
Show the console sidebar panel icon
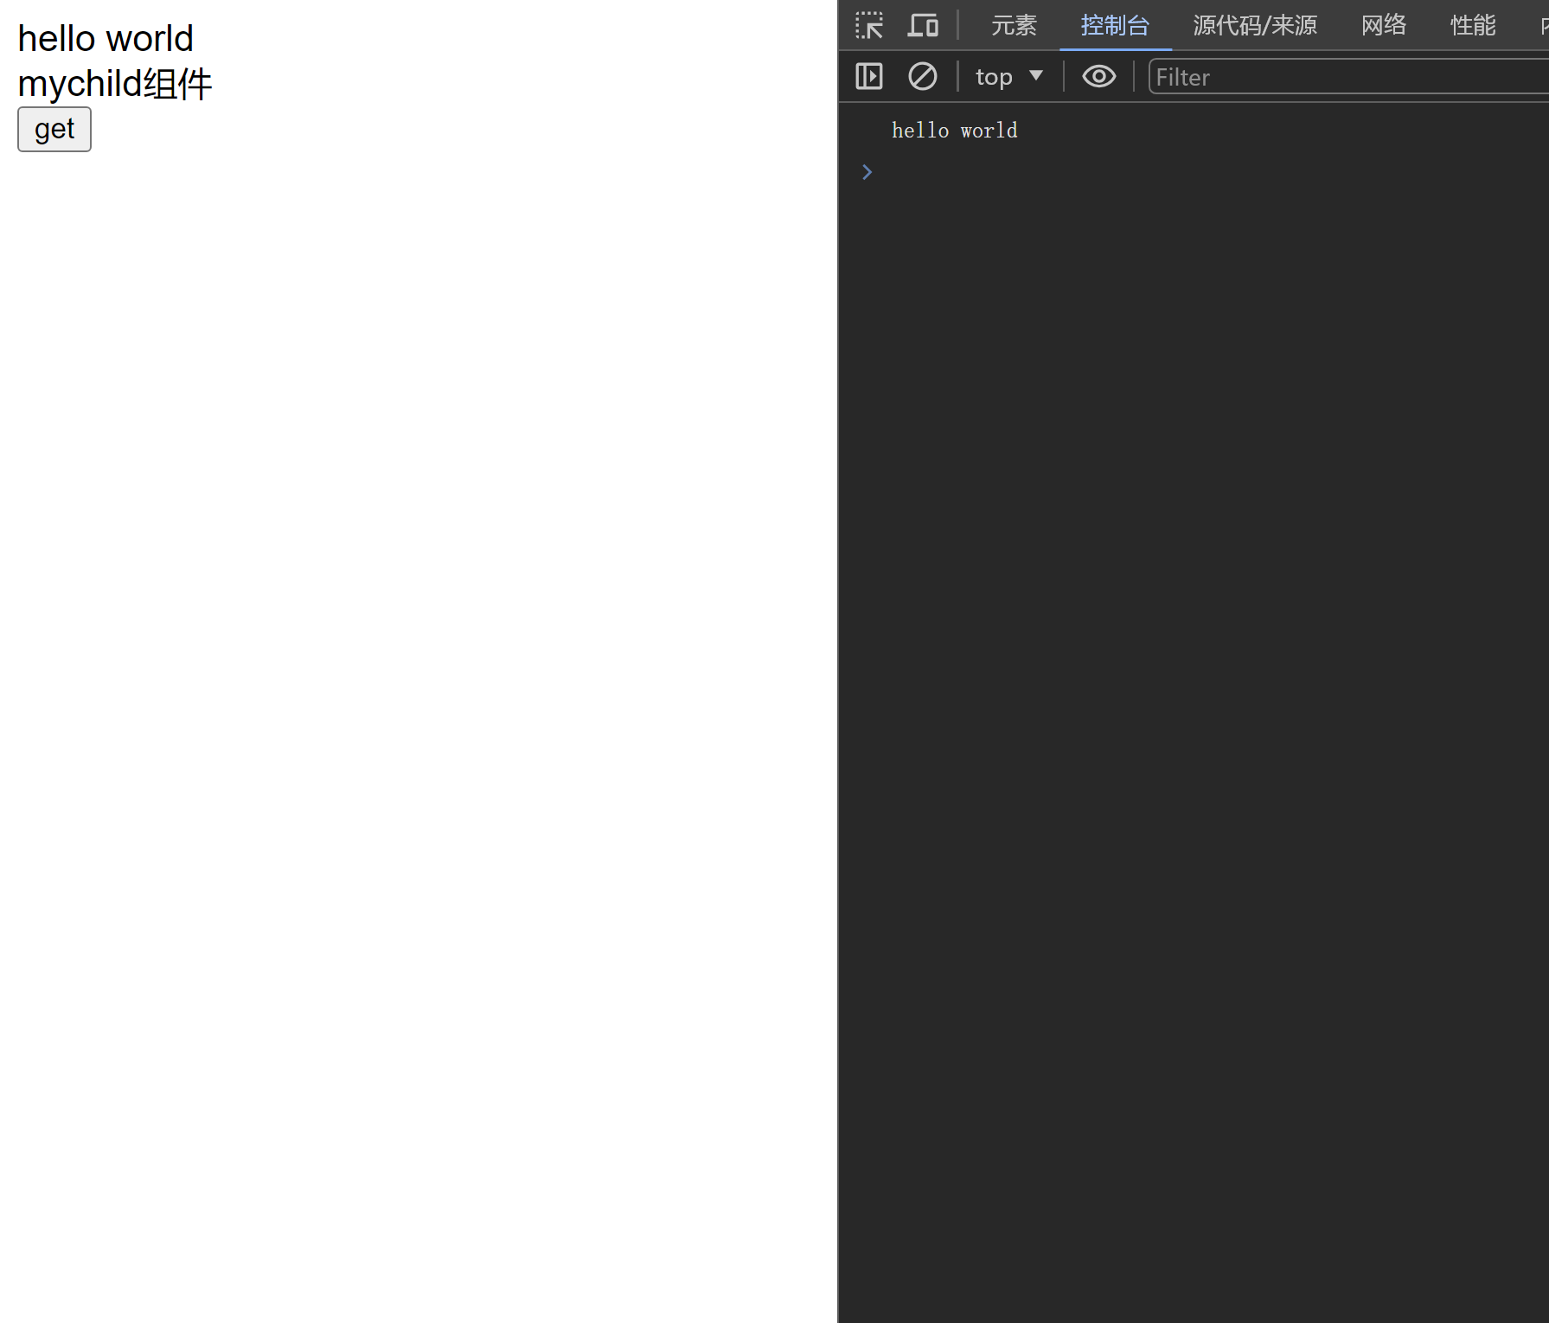pos(868,77)
